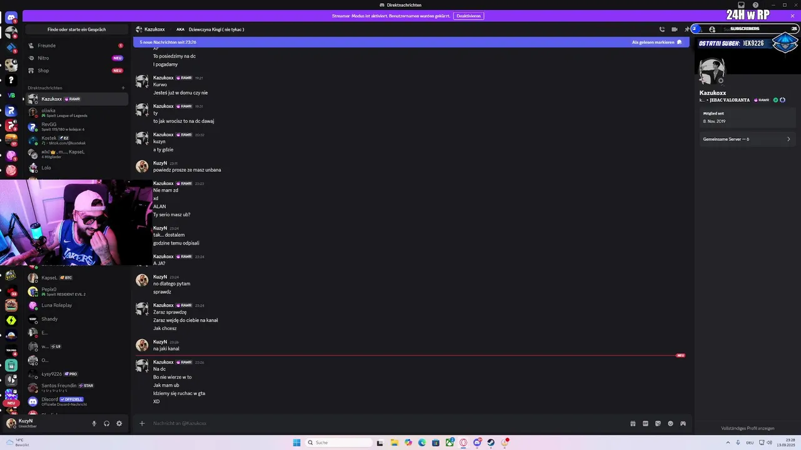
Task: Click message 'Zaraz wejdę do ciebie na kanał'
Action: point(185,320)
